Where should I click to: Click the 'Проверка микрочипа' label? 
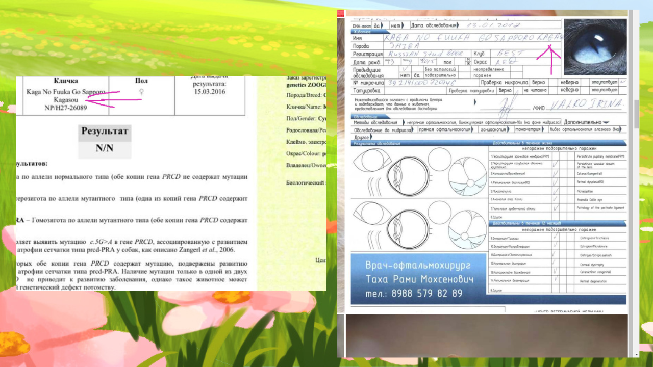(x=505, y=82)
